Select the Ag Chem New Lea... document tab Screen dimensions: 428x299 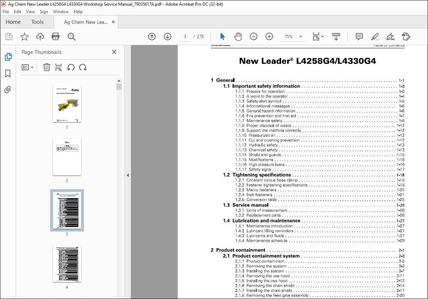point(85,22)
